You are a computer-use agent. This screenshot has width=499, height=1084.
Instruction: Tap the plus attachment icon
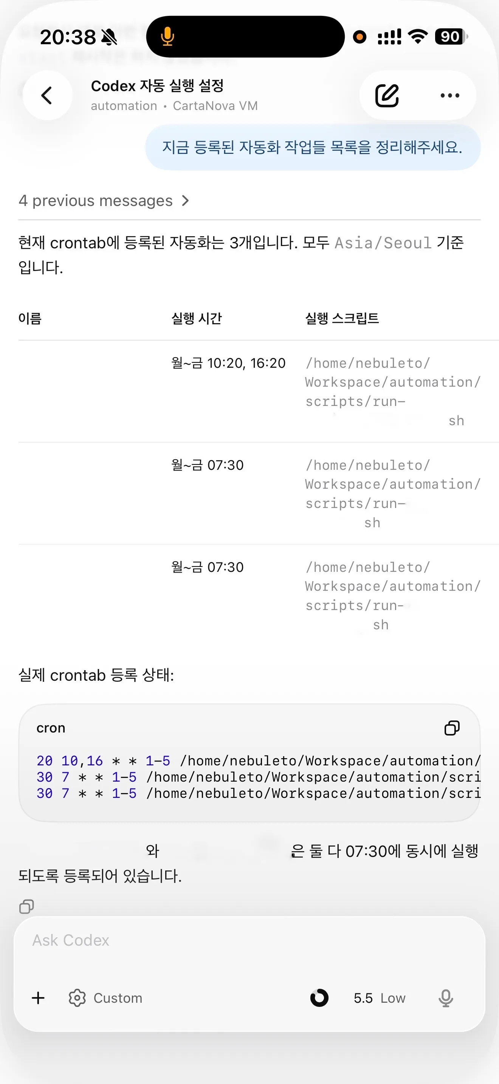[38, 998]
